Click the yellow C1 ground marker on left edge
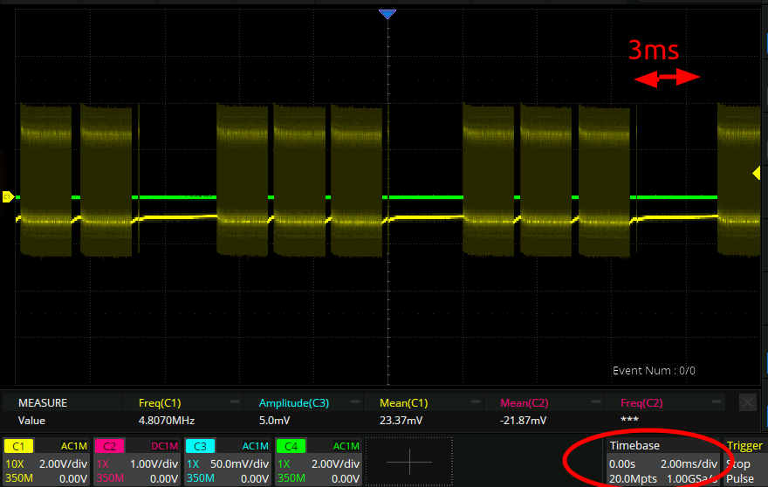Screen dimensions: 768x487 [x=8, y=197]
